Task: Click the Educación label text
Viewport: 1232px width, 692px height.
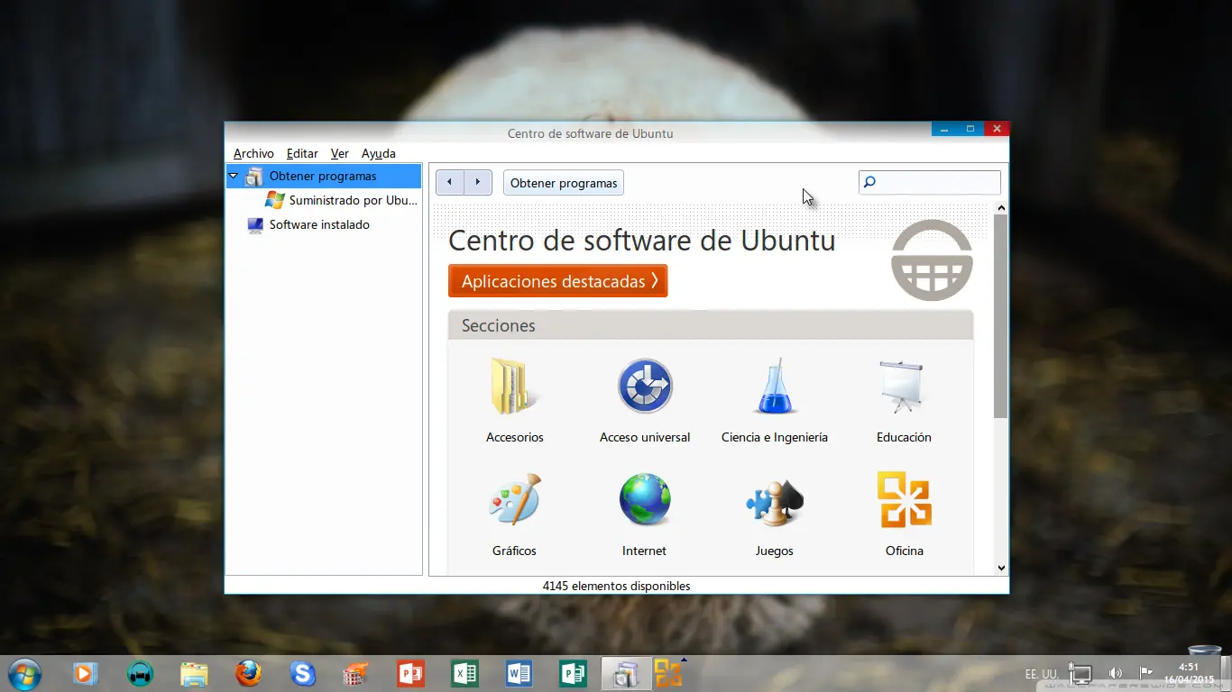Action: point(904,438)
